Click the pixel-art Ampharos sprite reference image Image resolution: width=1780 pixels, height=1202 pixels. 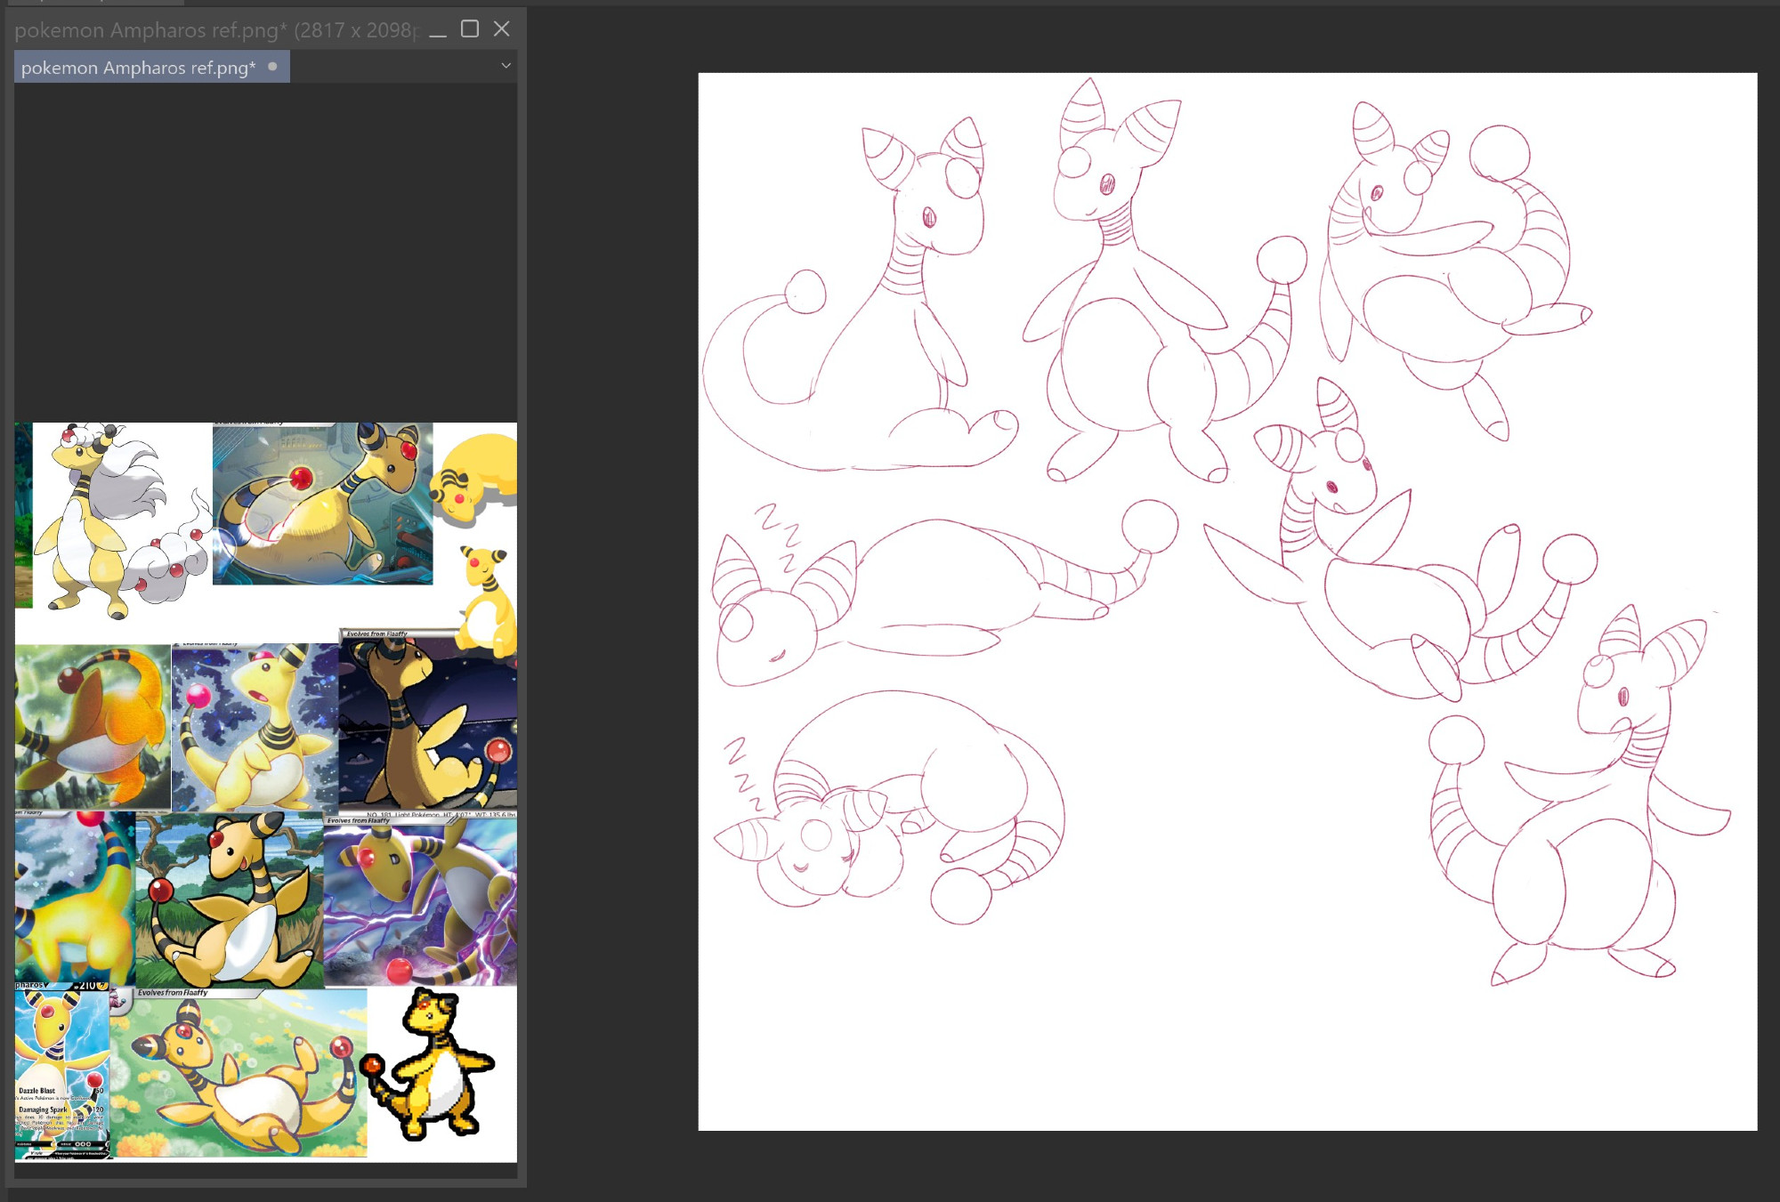[427, 1065]
